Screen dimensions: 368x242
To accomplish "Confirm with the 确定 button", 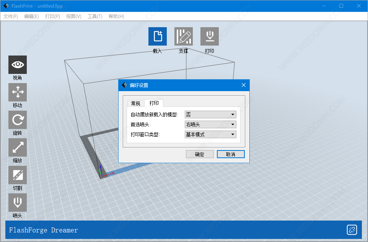I will point(200,154).
